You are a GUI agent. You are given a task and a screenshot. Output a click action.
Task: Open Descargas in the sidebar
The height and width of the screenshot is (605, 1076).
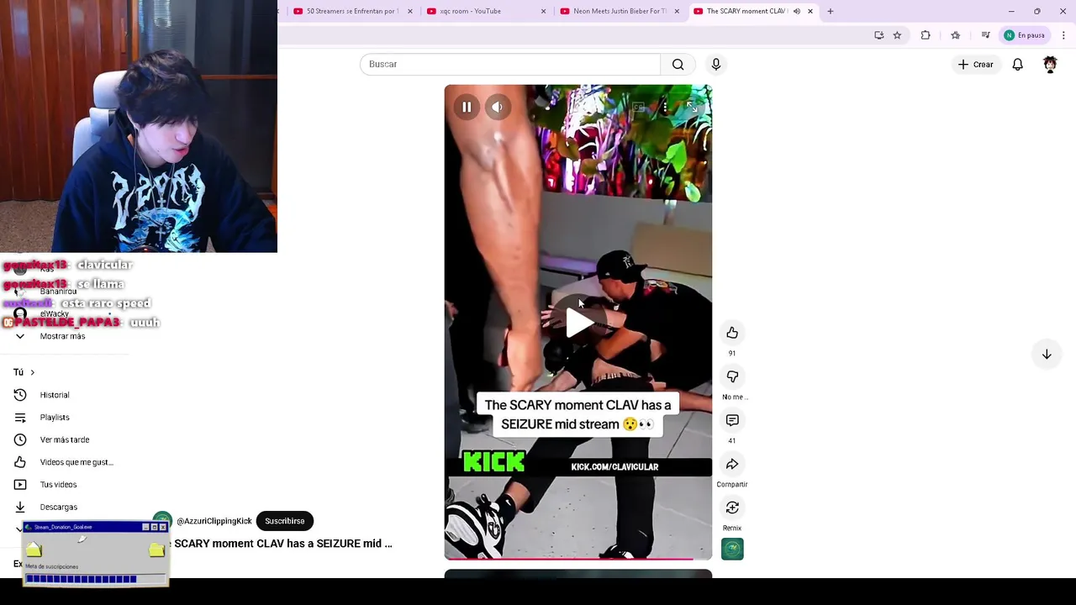click(58, 508)
